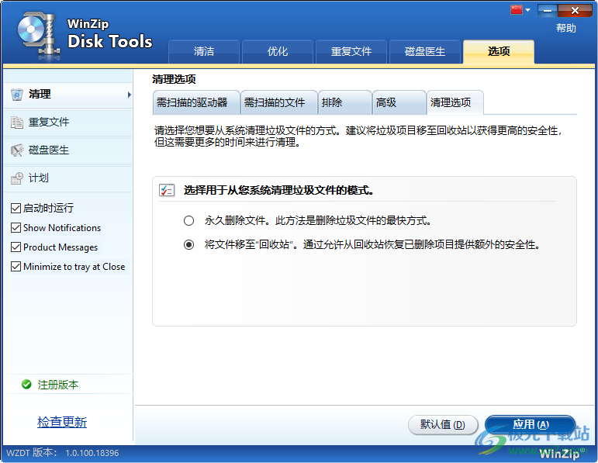Select 重复文件 in the sidebar
598x463 pixels.
[x=68, y=123]
